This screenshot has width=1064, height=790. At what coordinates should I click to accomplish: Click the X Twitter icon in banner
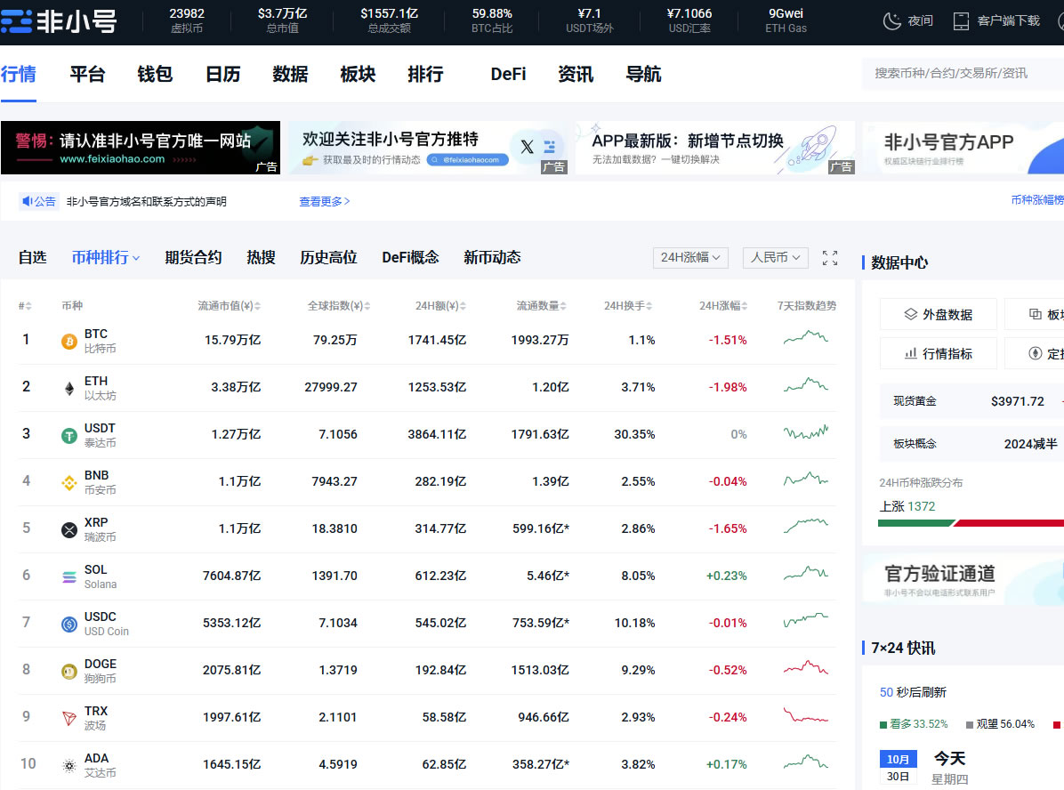(528, 146)
